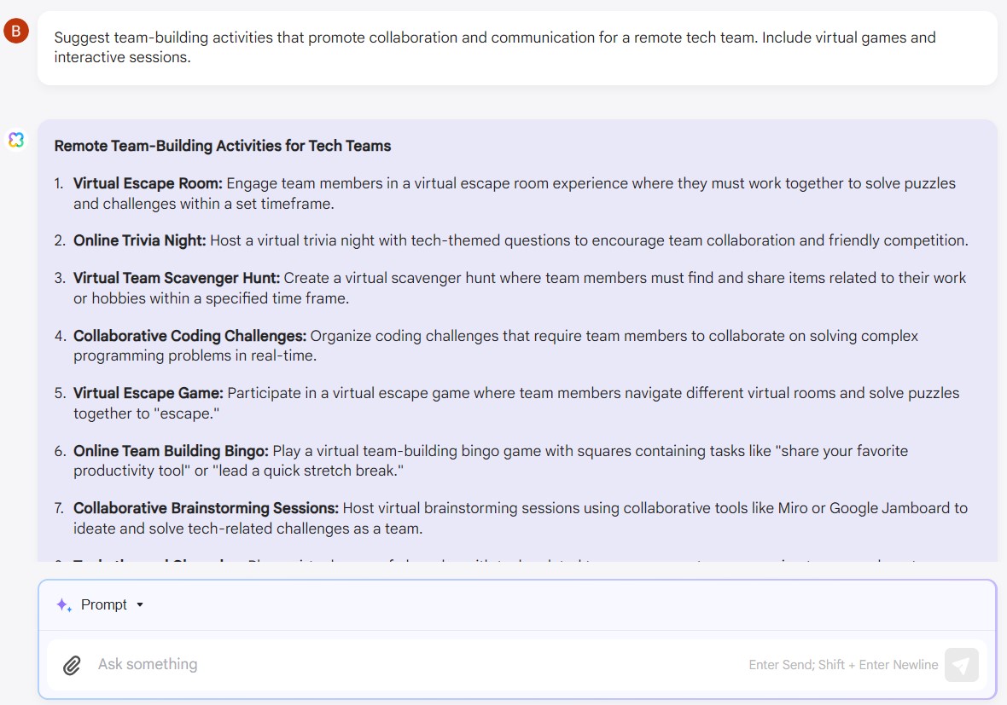Click the empty area of the prompt toolbar
Image resolution: width=1007 pixels, height=705 pixels.
pos(565,605)
